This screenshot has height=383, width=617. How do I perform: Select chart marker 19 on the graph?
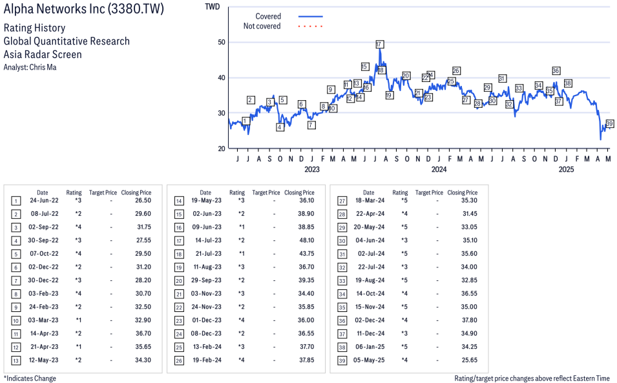(389, 95)
